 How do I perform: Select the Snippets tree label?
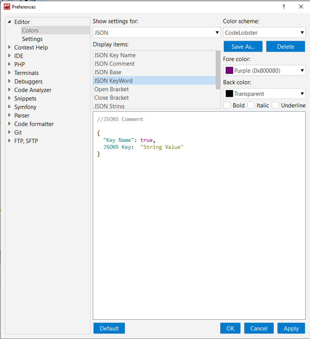[x=25, y=99]
